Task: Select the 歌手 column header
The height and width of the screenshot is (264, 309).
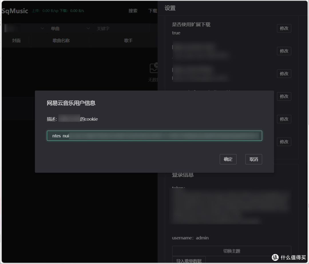Action: (x=128, y=41)
